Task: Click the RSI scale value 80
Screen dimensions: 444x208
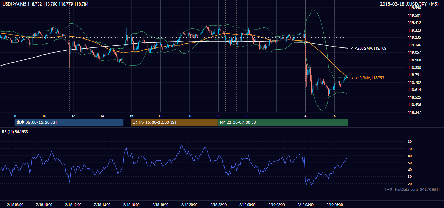Action: point(410,142)
